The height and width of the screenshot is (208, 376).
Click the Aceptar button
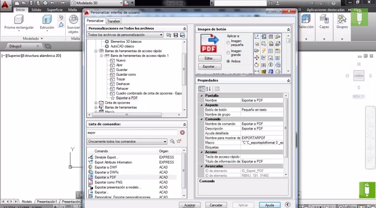pyautogui.click(x=189, y=205)
